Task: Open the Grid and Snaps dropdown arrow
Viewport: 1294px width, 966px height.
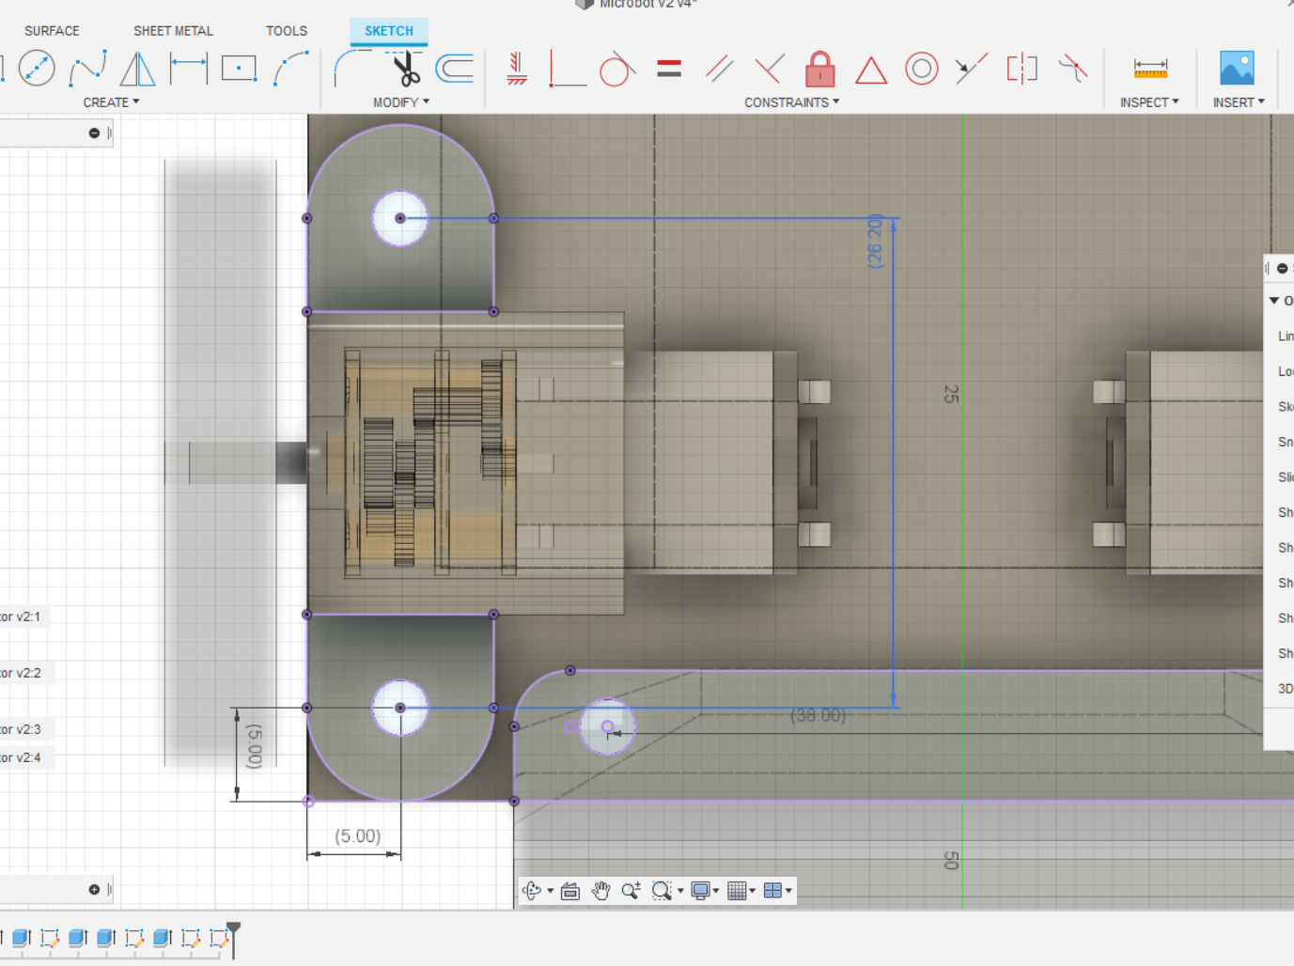Action: click(752, 891)
